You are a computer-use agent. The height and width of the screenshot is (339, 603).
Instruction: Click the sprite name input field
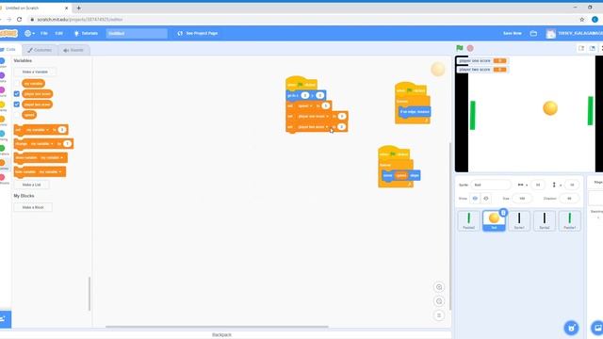(x=491, y=185)
